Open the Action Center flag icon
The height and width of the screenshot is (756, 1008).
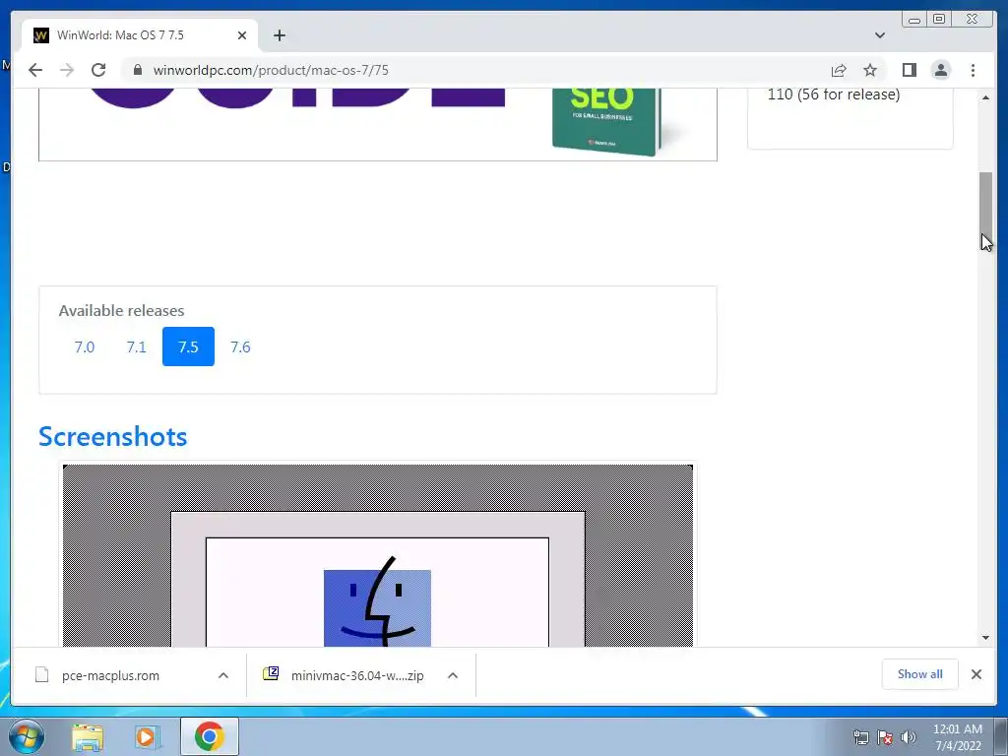[x=885, y=737]
